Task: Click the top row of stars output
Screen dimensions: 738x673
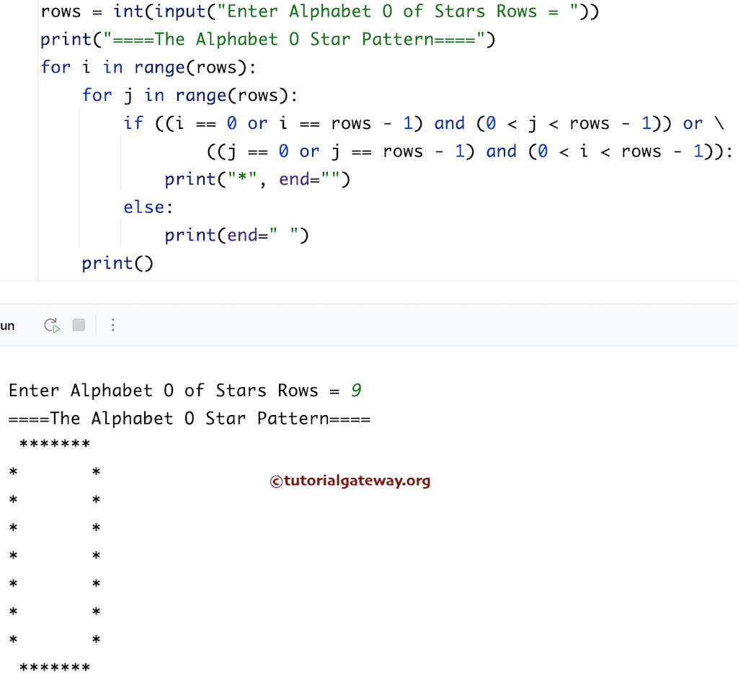Action: 54,445
